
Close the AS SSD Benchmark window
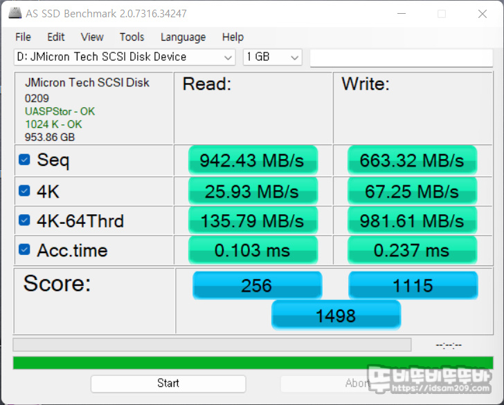pyautogui.click(x=483, y=14)
